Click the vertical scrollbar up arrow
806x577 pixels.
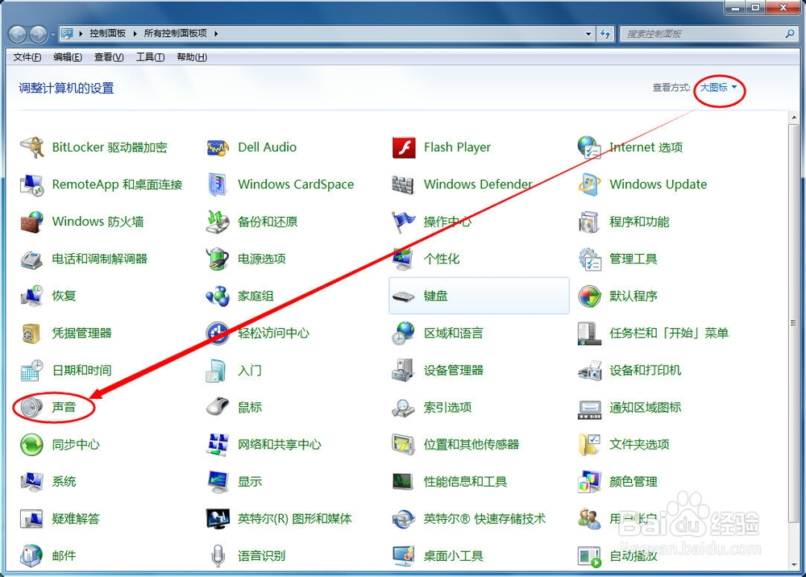[794, 118]
